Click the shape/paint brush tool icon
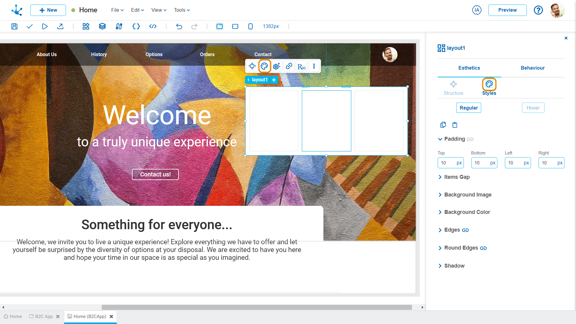 pos(264,66)
